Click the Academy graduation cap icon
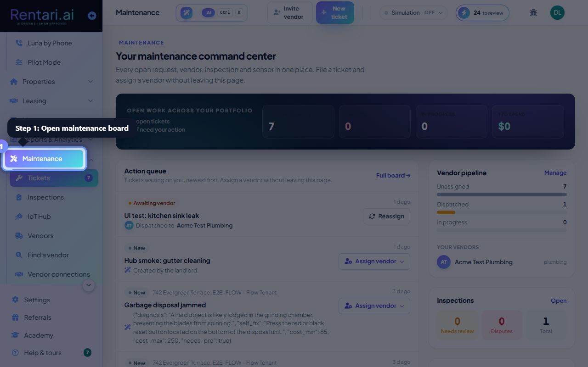The width and height of the screenshot is (588, 367). coord(15,335)
